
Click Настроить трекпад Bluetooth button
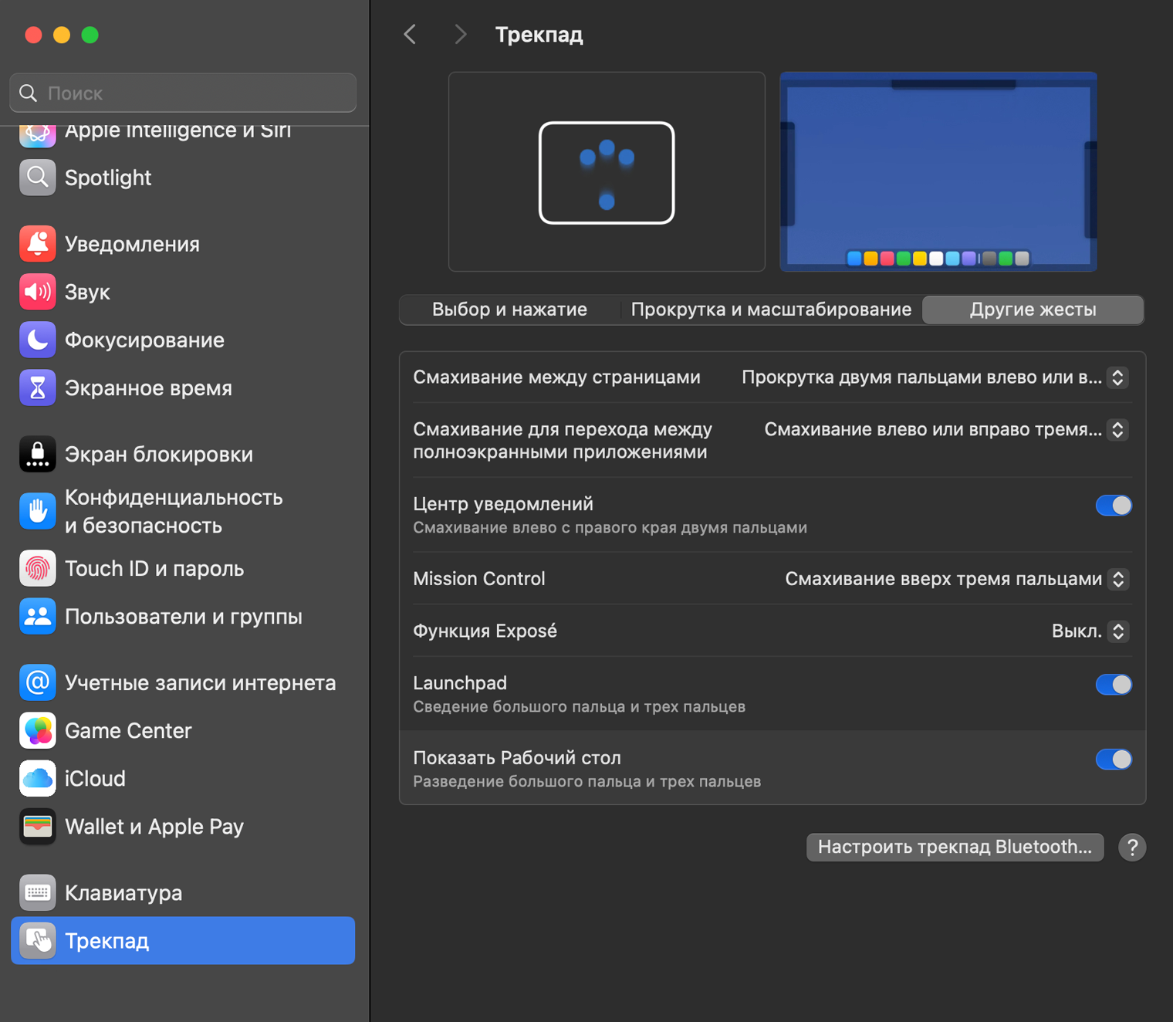click(x=955, y=847)
